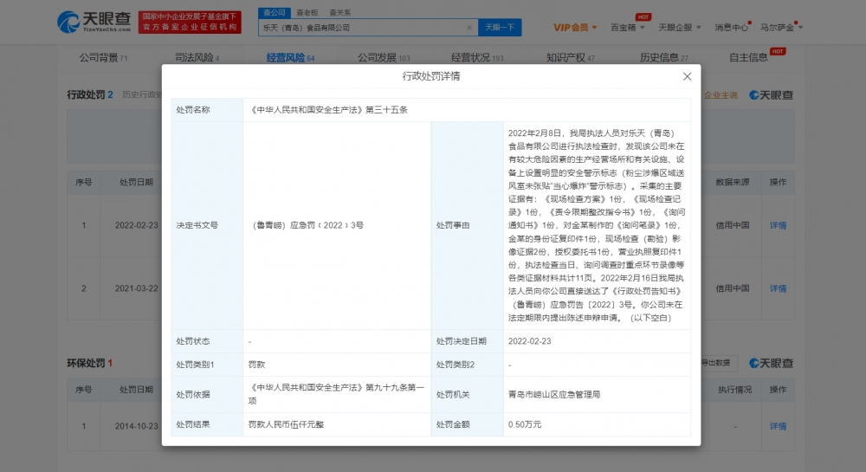Switch to 自主信息 tab
Viewport: 866px width, 472px height.
[748, 57]
